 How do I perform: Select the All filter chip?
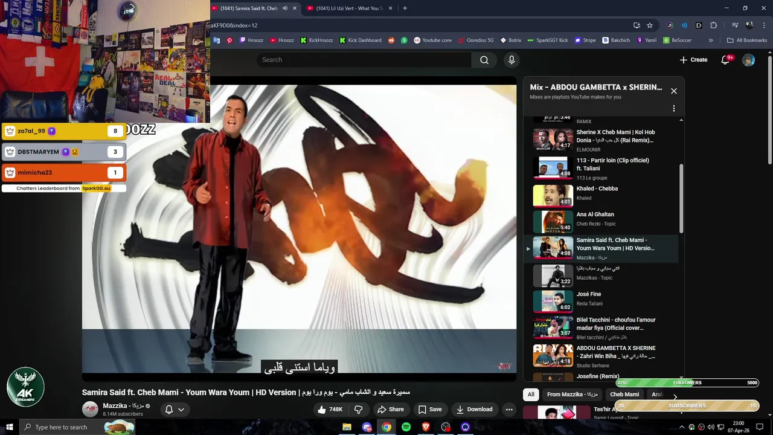tap(531, 395)
